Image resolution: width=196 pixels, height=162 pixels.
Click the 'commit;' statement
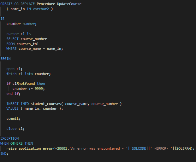[13, 119]
